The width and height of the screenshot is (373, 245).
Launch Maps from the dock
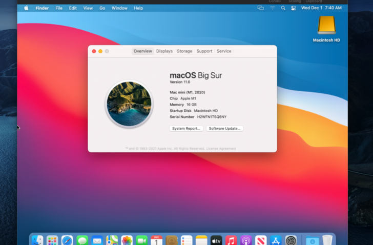click(112, 240)
